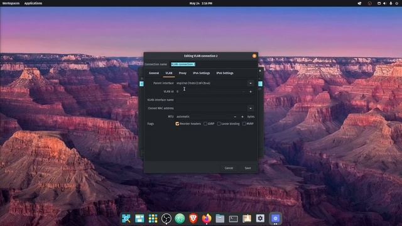The width and height of the screenshot is (402, 226).
Task: Expand the Parent interface dropdown
Action: 251,83
